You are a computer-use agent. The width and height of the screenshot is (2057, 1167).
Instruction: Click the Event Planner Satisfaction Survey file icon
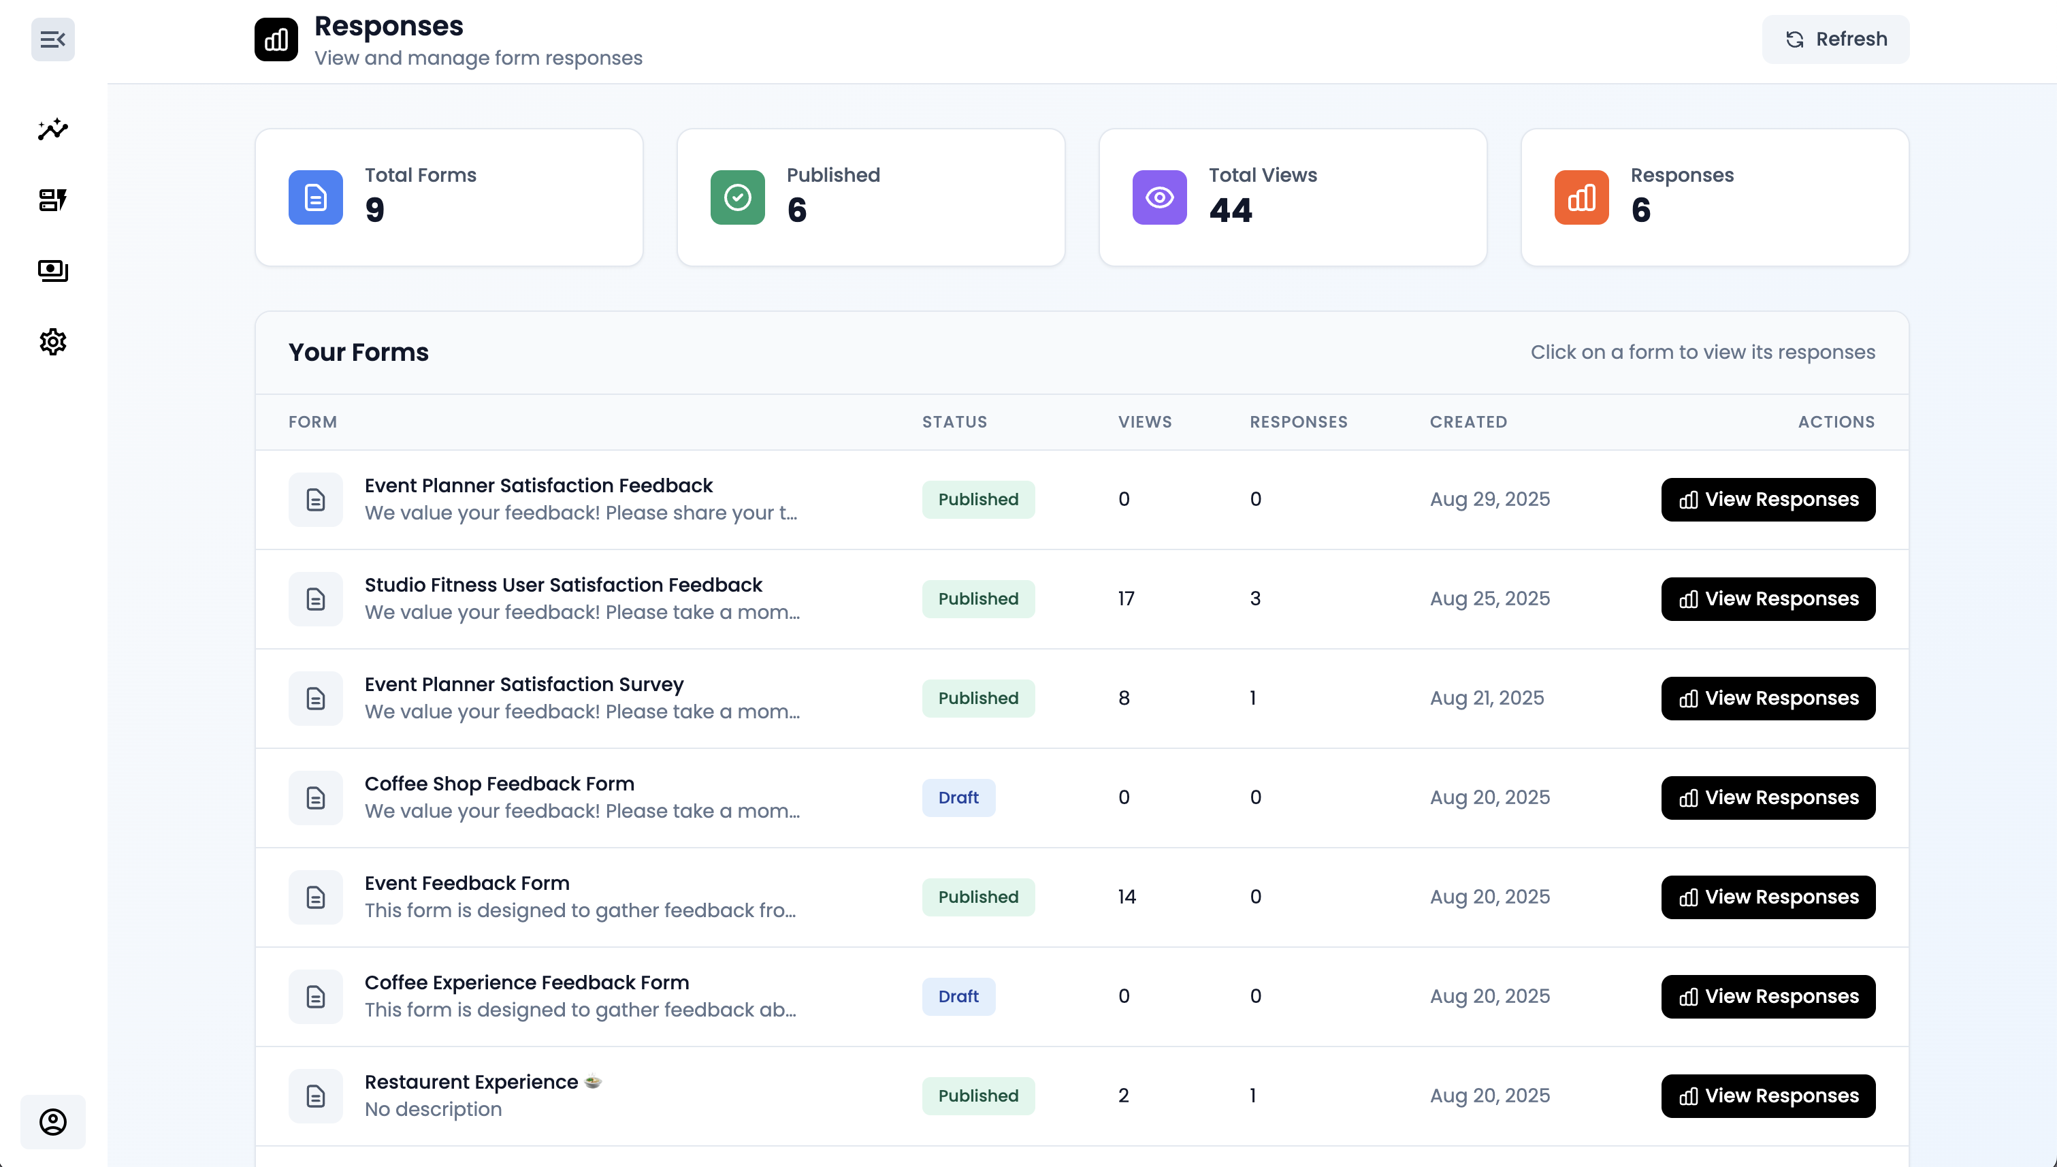(x=316, y=698)
